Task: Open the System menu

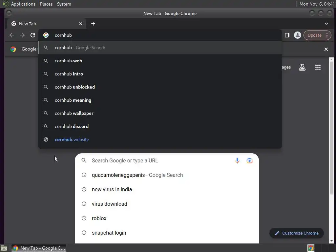Action: (x=64, y=4)
